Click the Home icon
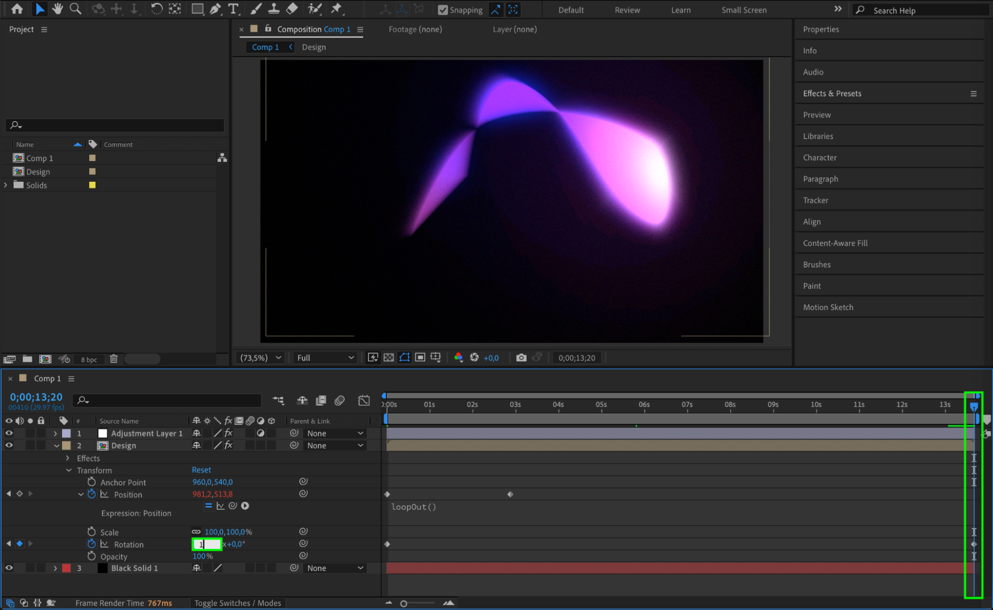The height and width of the screenshot is (610, 993). click(17, 9)
